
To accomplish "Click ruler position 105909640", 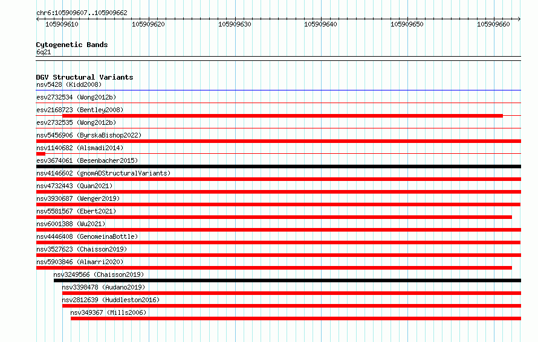I will [320, 24].
